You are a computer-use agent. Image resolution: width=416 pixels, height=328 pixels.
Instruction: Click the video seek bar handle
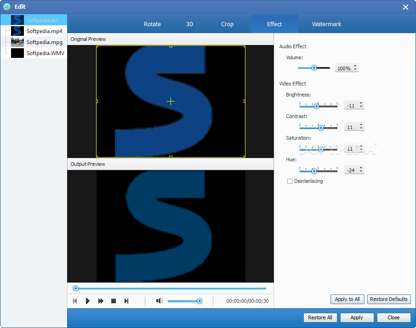tap(75, 288)
